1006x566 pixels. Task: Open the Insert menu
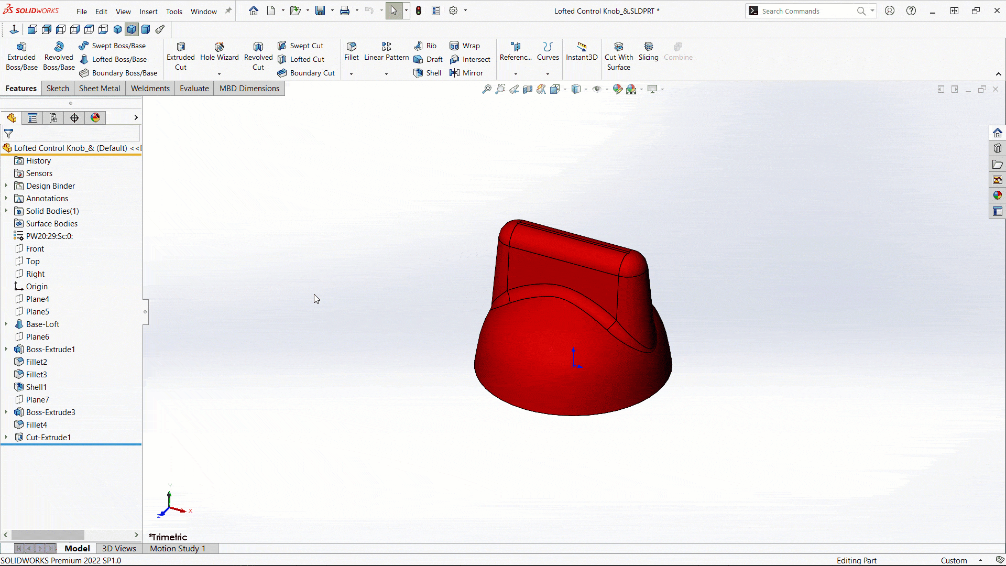click(x=148, y=12)
